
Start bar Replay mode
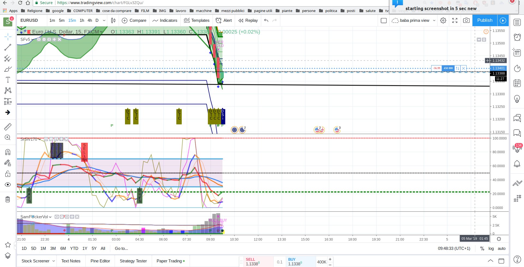248,20
